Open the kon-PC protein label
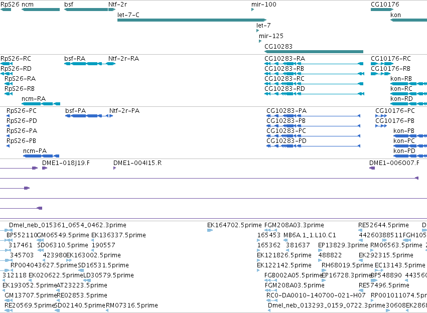The image size is (427, 313). (404, 141)
